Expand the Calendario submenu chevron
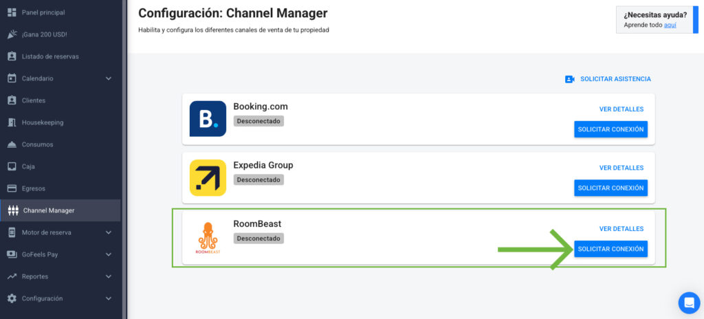704x319 pixels. pos(108,78)
